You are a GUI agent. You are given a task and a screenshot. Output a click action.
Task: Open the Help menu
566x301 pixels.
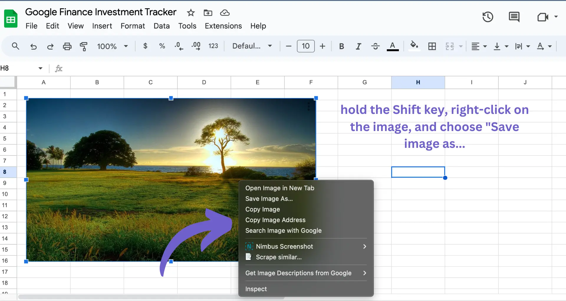pos(258,26)
